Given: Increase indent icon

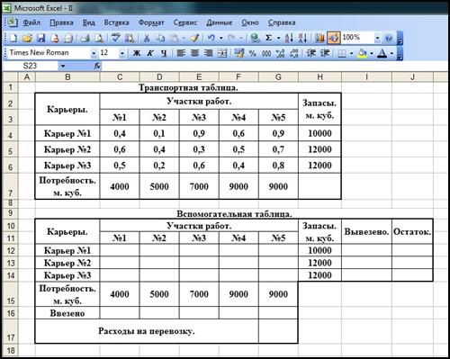Looking at the screenshot, I should click(x=325, y=53).
